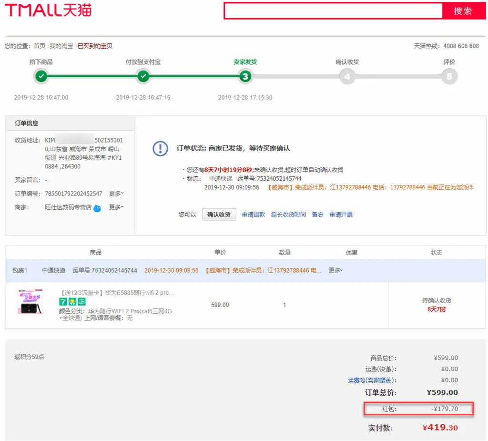Click the step 3 卖家发货 circle
Image resolution: width=488 pixels, height=441 pixels.
click(x=245, y=76)
